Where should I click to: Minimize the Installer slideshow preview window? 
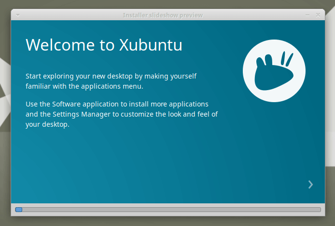click(x=307, y=15)
